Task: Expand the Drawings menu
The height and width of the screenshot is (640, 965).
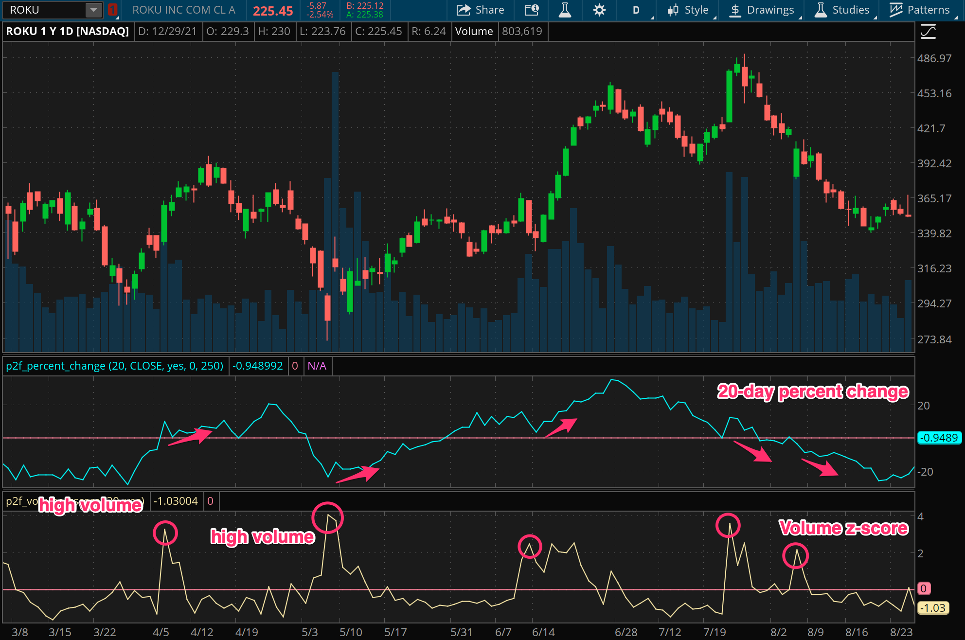Action: click(800, 17)
